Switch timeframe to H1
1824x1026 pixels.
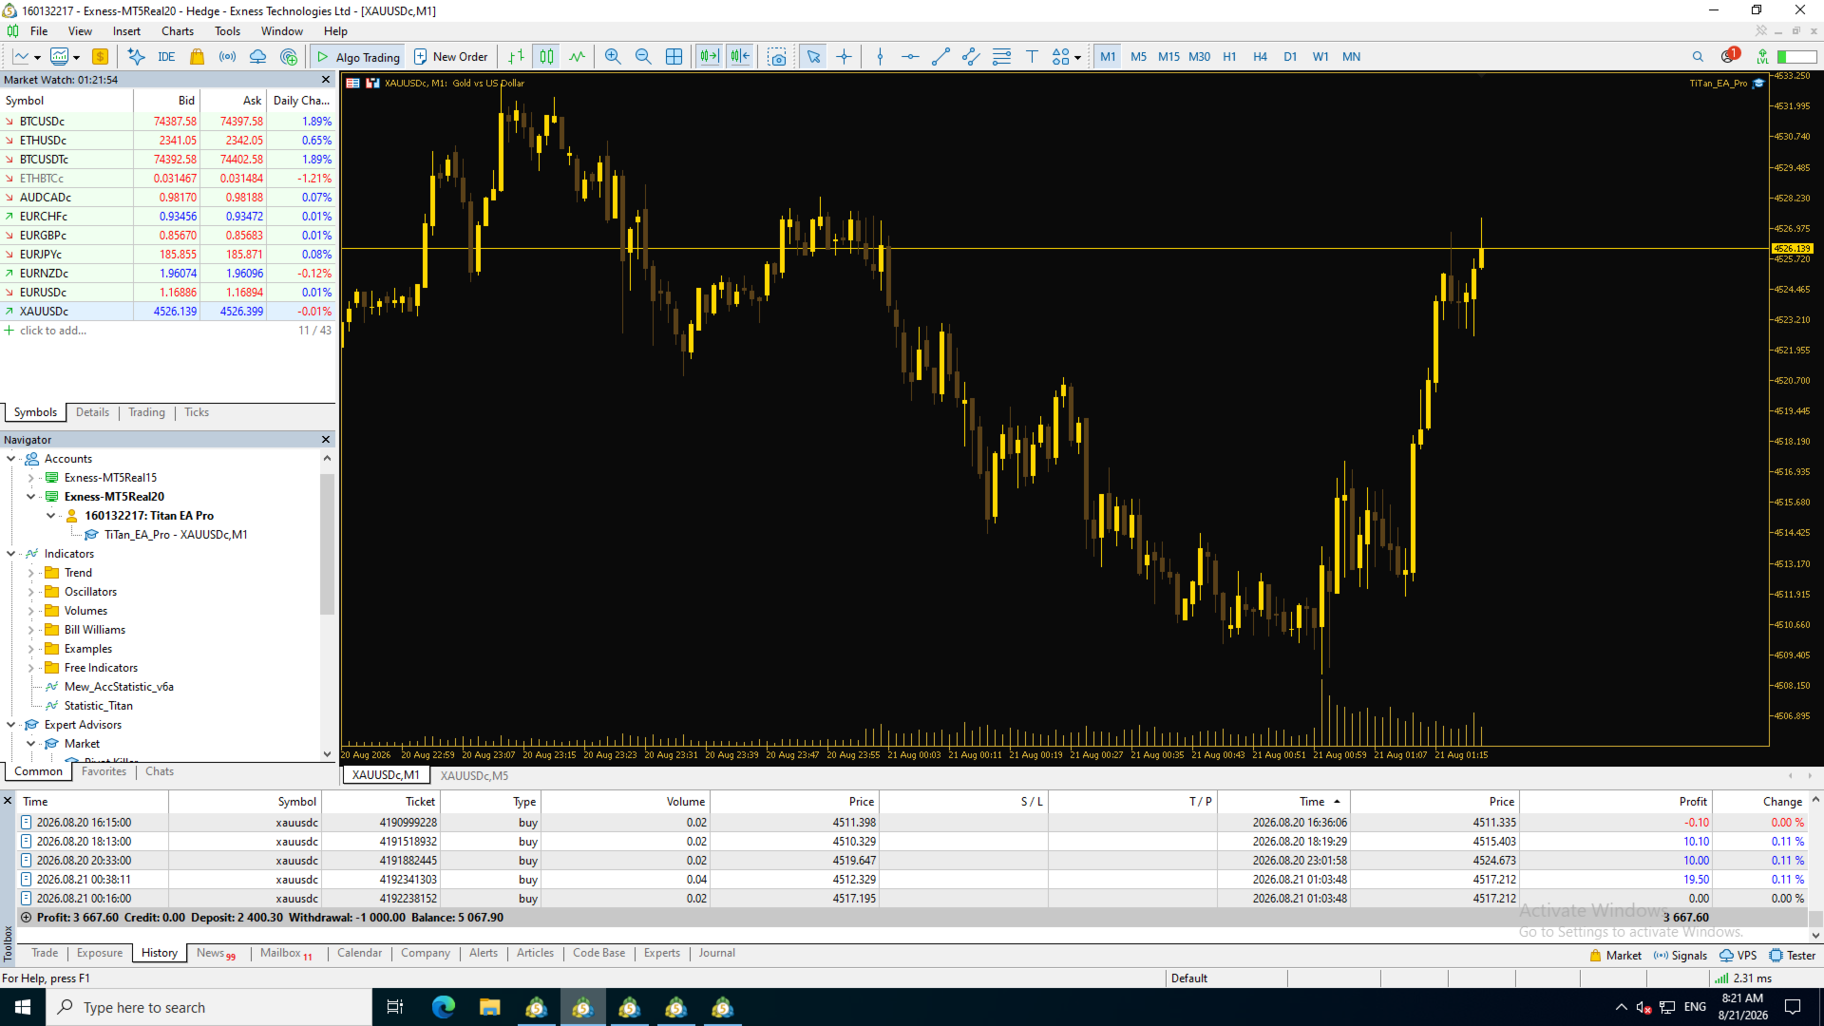(1229, 57)
